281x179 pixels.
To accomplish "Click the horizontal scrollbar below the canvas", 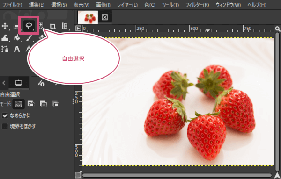I will (x=177, y=175).
